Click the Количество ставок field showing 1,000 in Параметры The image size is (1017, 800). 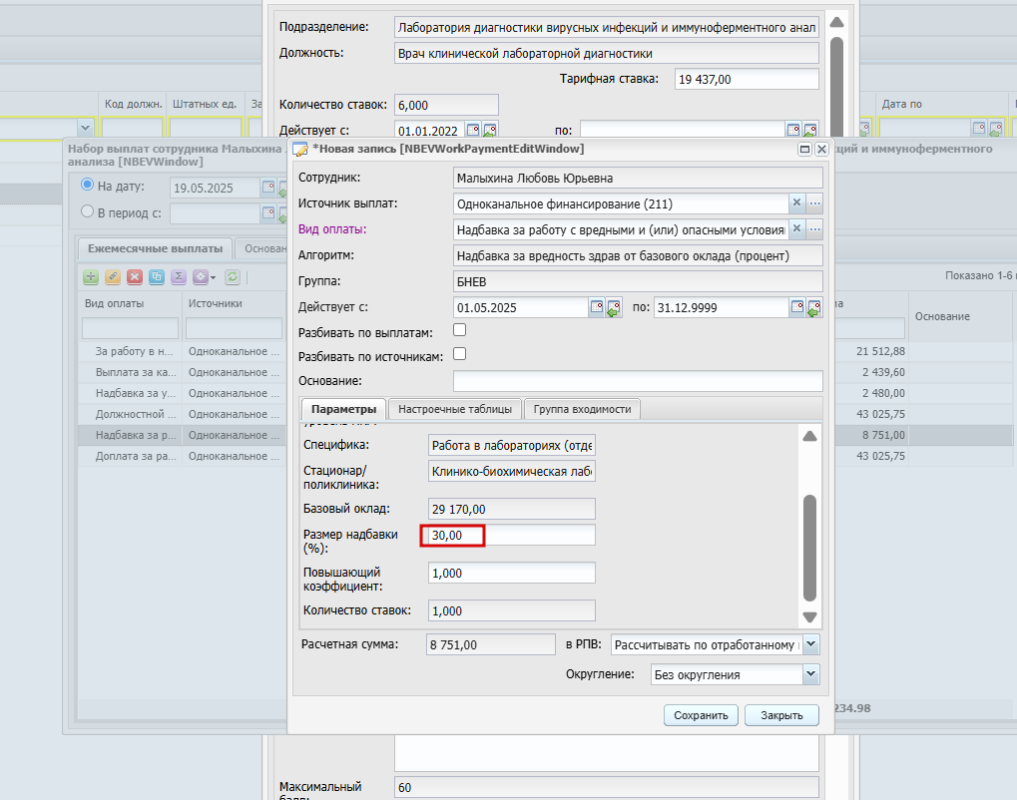pyautogui.click(x=512, y=610)
